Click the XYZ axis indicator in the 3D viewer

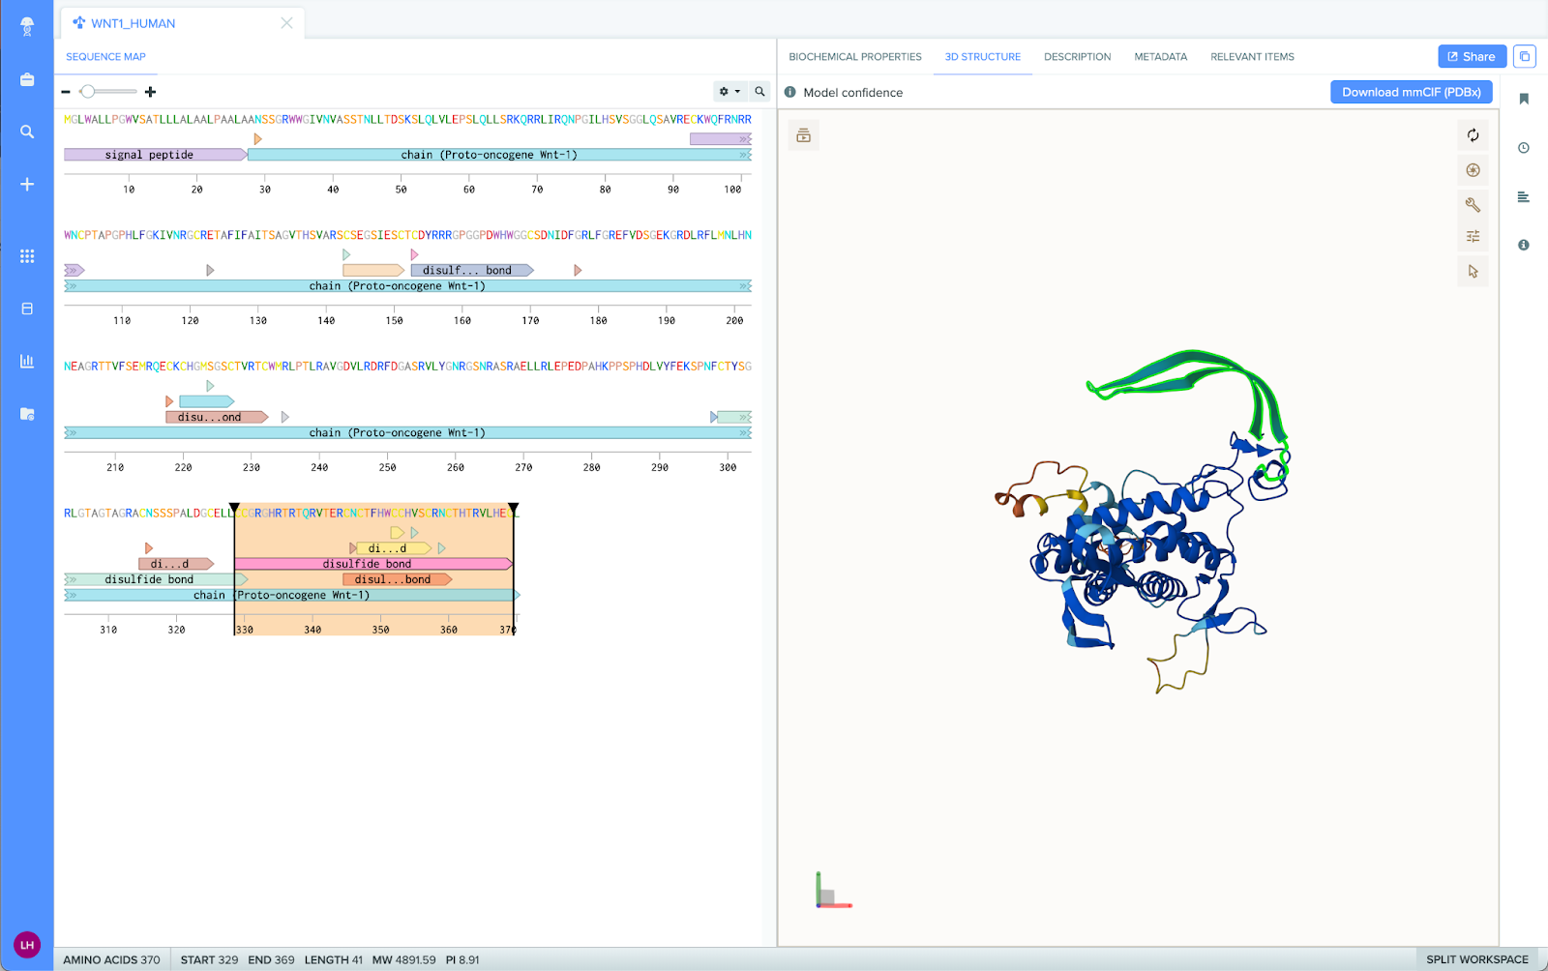832,891
